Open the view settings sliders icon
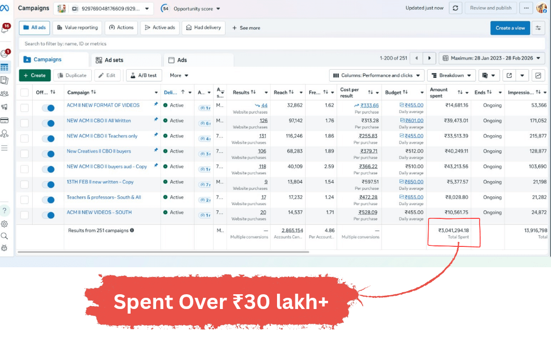 pyautogui.click(x=538, y=28)
